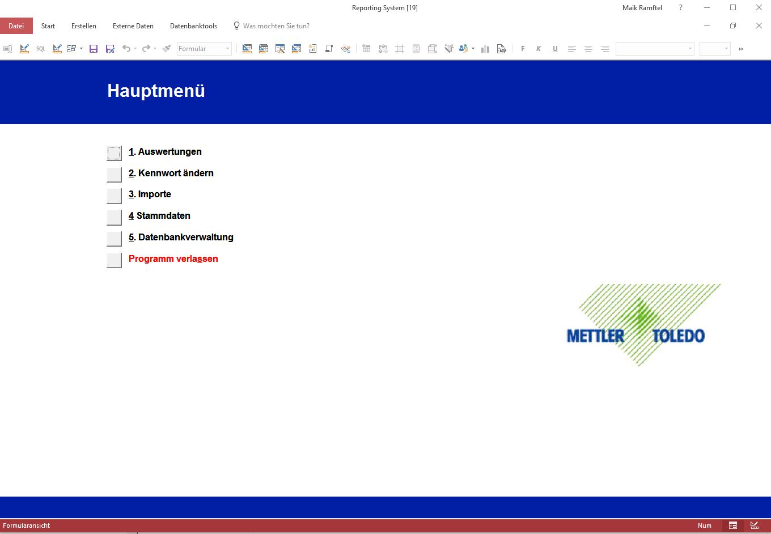The height and width of the screenshot is (534, 771).
Task: Click the form icon with tools overlay
Action: click(280, 49)
